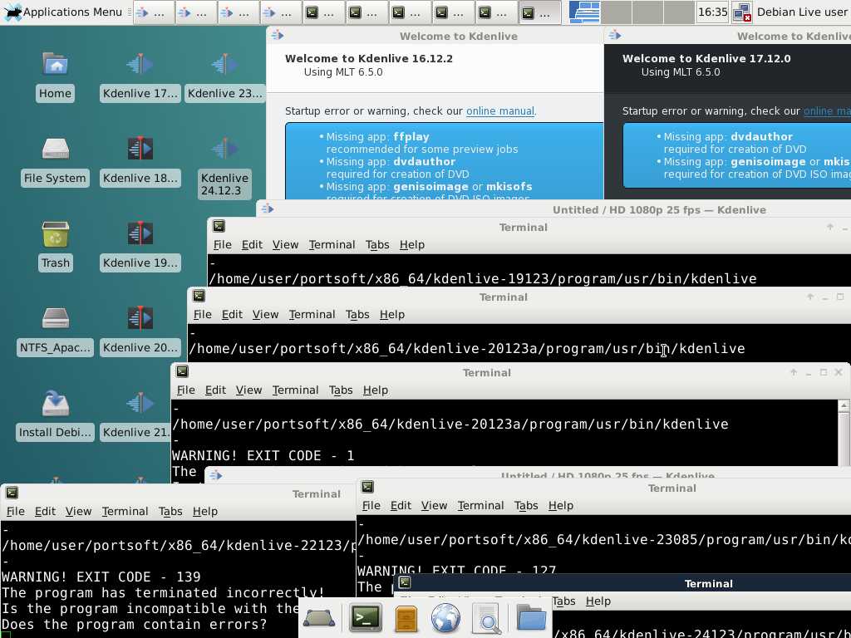Click the Kdenlive 16.12.2 welcome window title icon
The width and height of the screenshot is (851, 638).
pyautogui.click(x=278, y=35)
